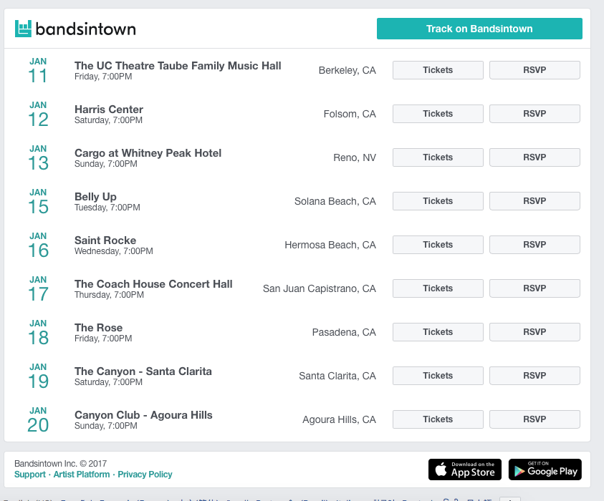RSVP to The Coach House Concert Hall
Image resolution: width=604 pixels, height=501 pixels.
tap(535, 288)
